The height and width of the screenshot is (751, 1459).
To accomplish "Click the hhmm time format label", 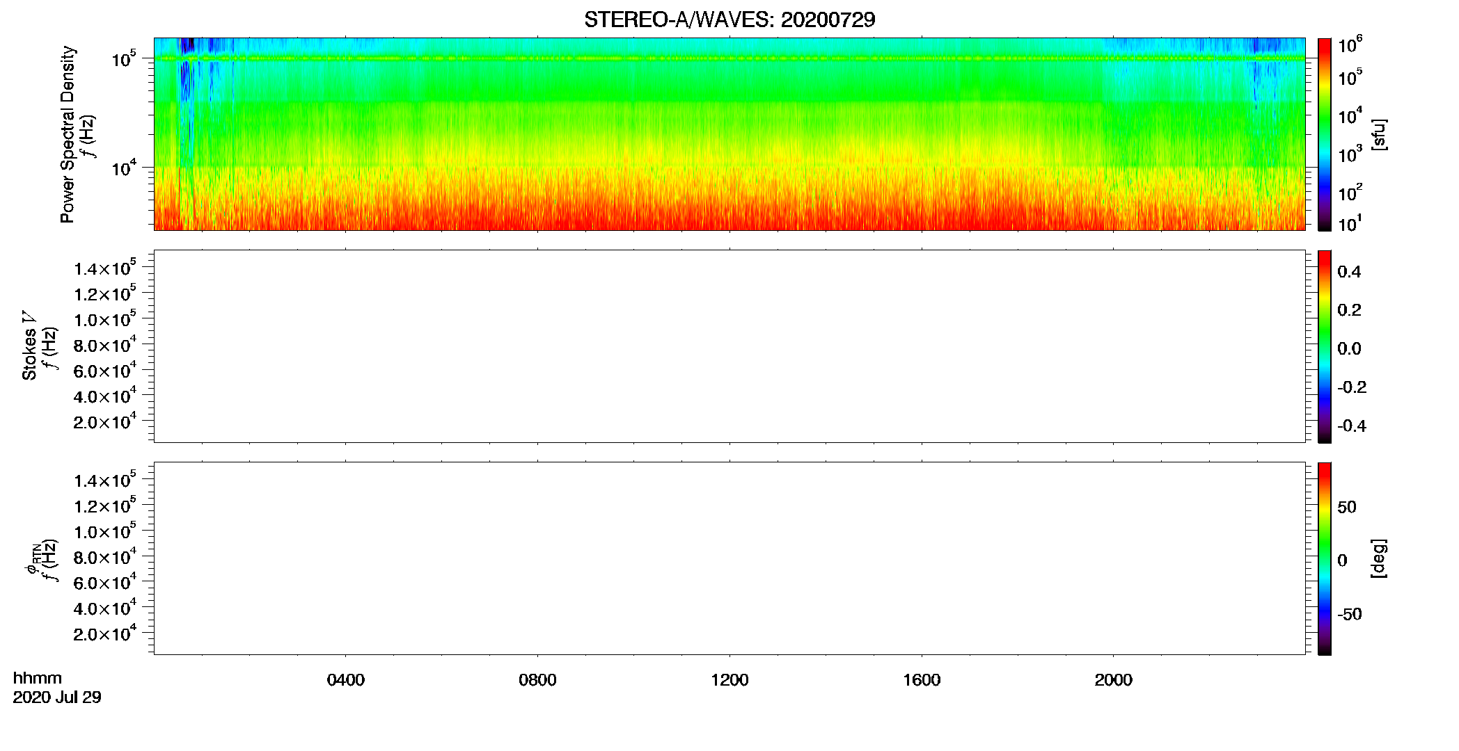I will (x=38, y=678).
